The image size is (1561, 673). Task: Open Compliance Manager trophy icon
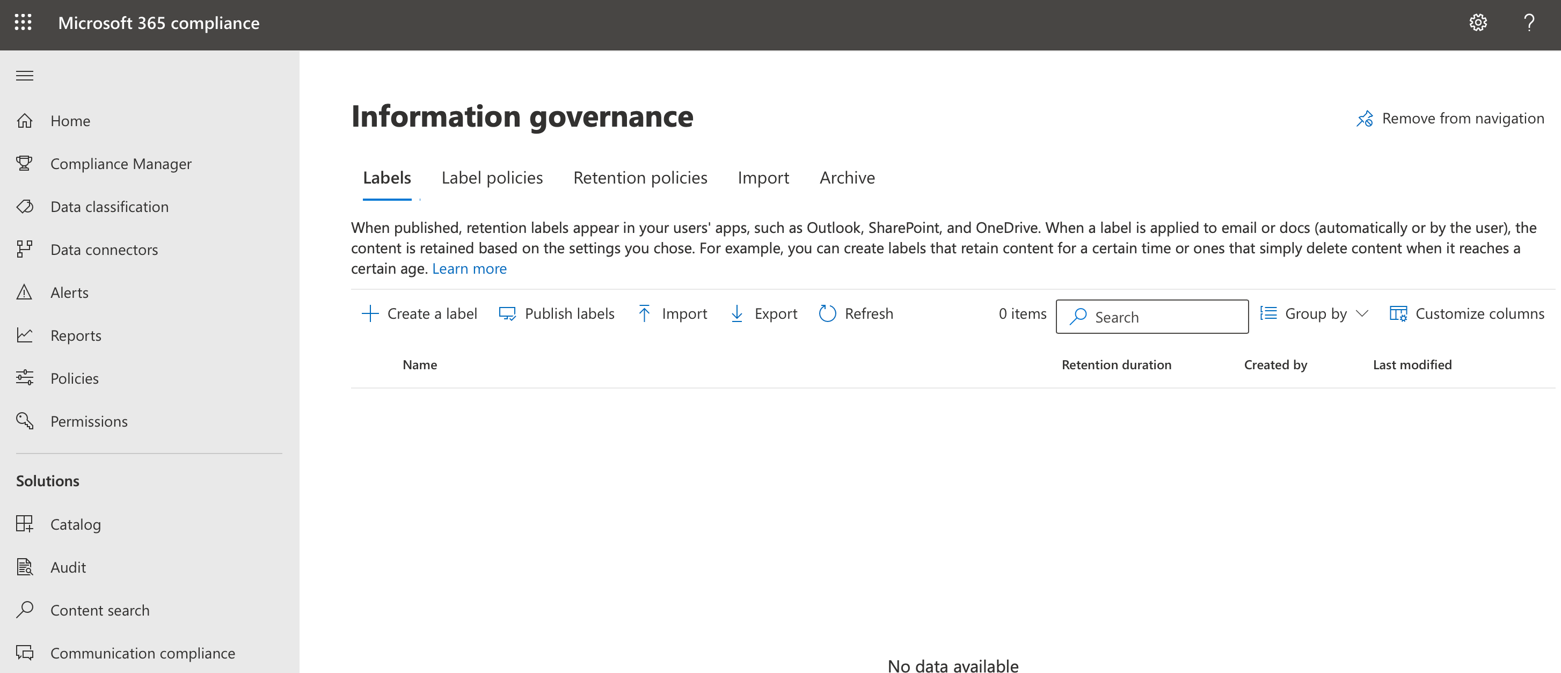point(25,164)
